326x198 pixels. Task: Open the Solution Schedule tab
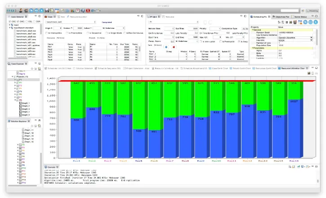click(83, 68)
